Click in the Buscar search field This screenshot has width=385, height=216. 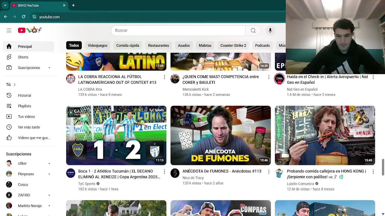tap(178, 30)
